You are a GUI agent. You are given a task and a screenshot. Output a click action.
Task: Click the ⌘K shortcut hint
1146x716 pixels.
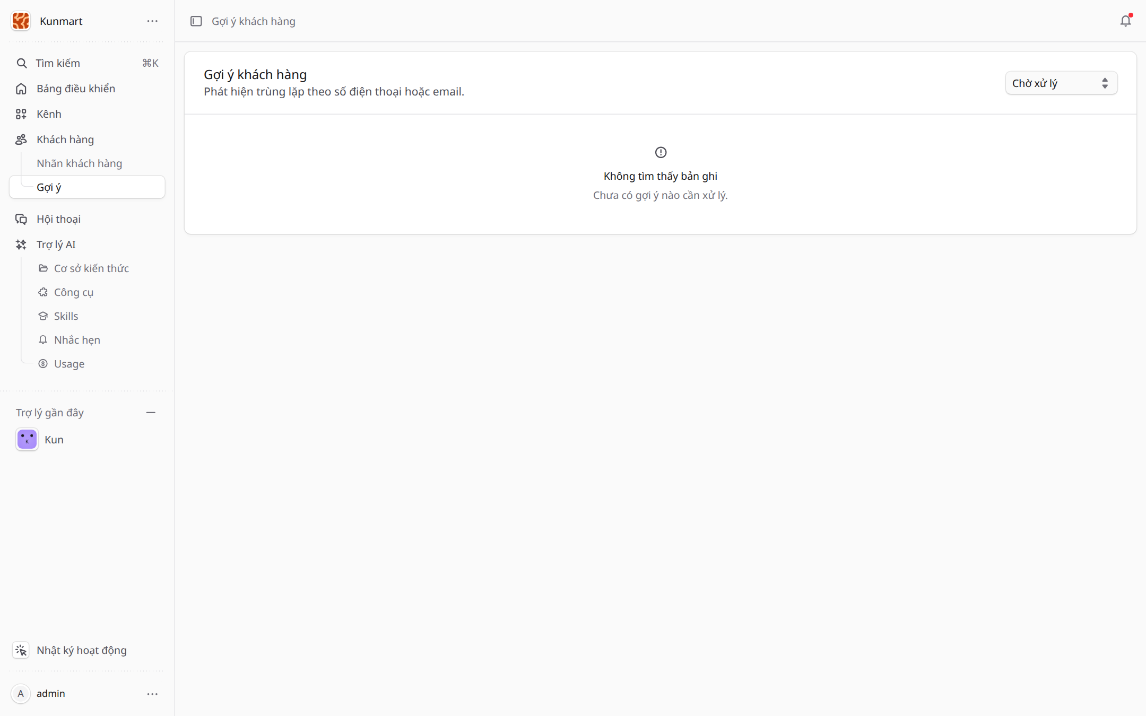pyautogui.click(x=150, y=63)
